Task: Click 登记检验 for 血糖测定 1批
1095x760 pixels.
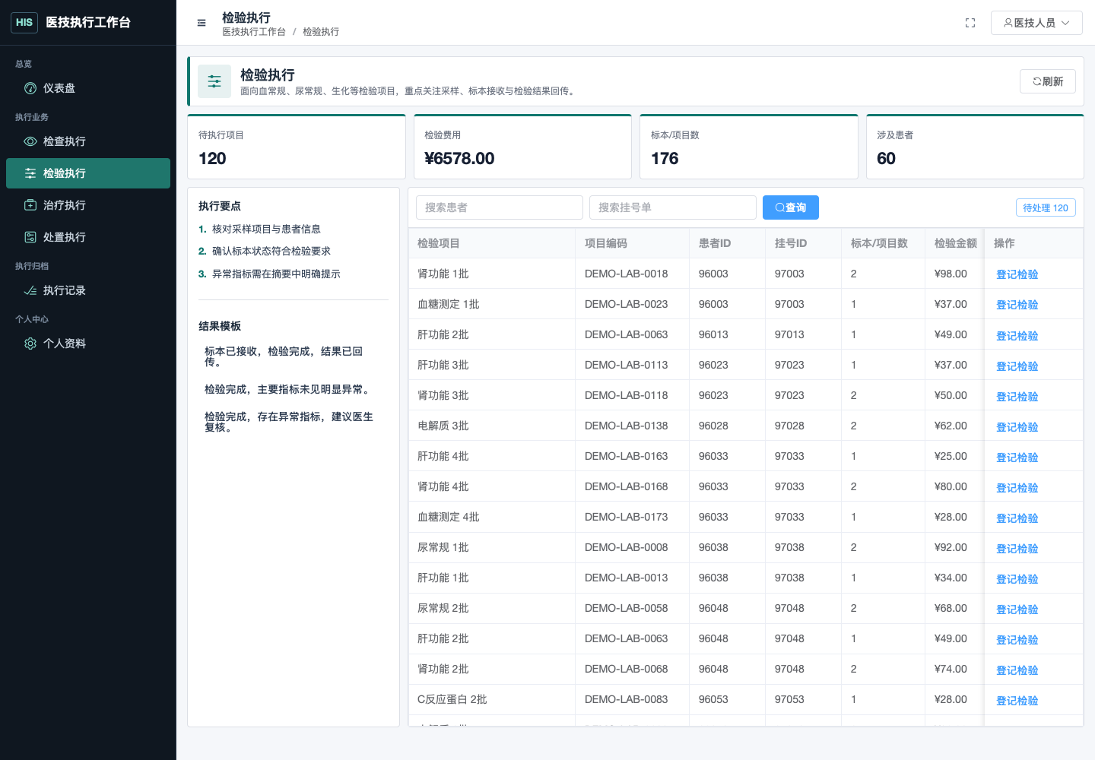Action: coord(1017,305)
